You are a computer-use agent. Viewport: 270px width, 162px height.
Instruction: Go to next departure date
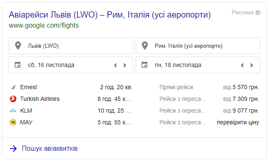pos(125,65)
